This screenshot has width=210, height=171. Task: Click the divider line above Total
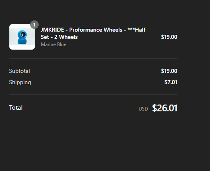point(93,94)
